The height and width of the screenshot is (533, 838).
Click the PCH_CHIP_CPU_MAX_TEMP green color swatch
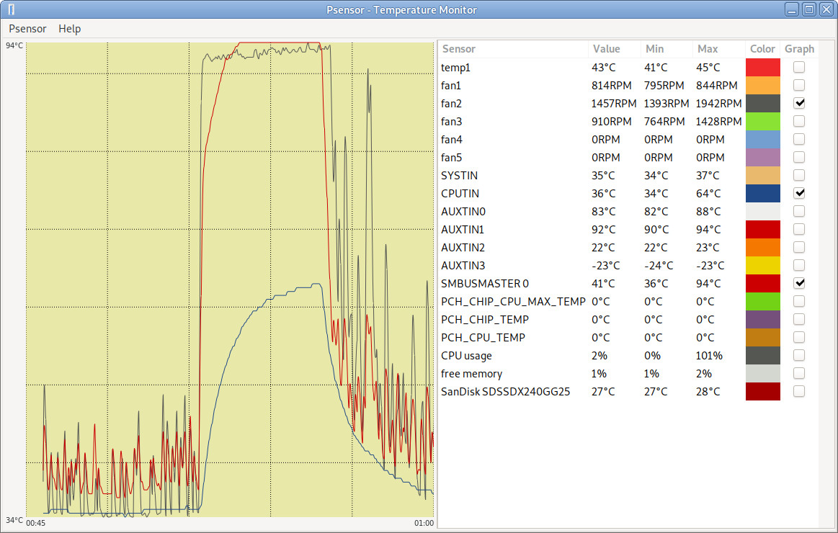coord(762,302)
